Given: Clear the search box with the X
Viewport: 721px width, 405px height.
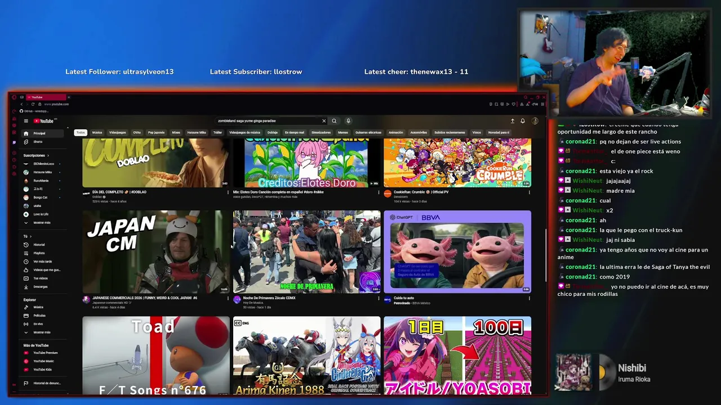Looking at the screenshot, I should coord(324,121).
